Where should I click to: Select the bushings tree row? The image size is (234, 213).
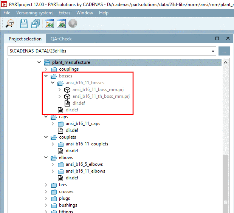pos(68,205)
